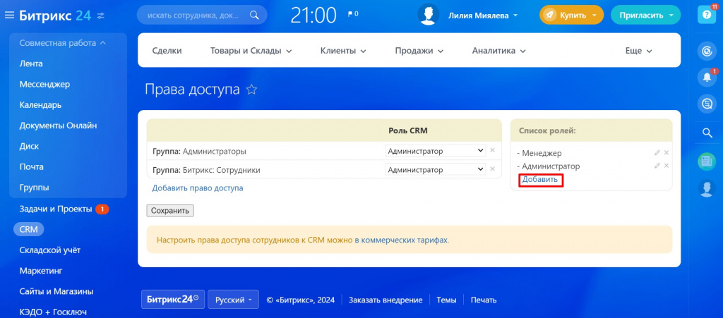Click the menu settings sliders icon near logo

(100, 16)
